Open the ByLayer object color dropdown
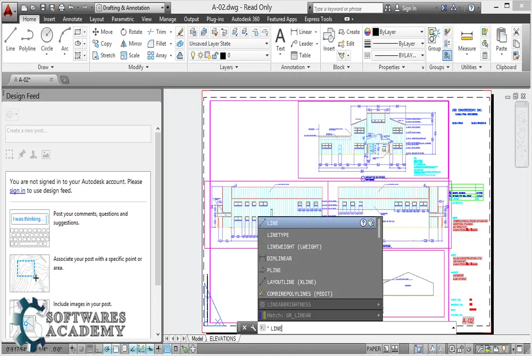Screen dimensions: 532x356 [x=398, y=32]
